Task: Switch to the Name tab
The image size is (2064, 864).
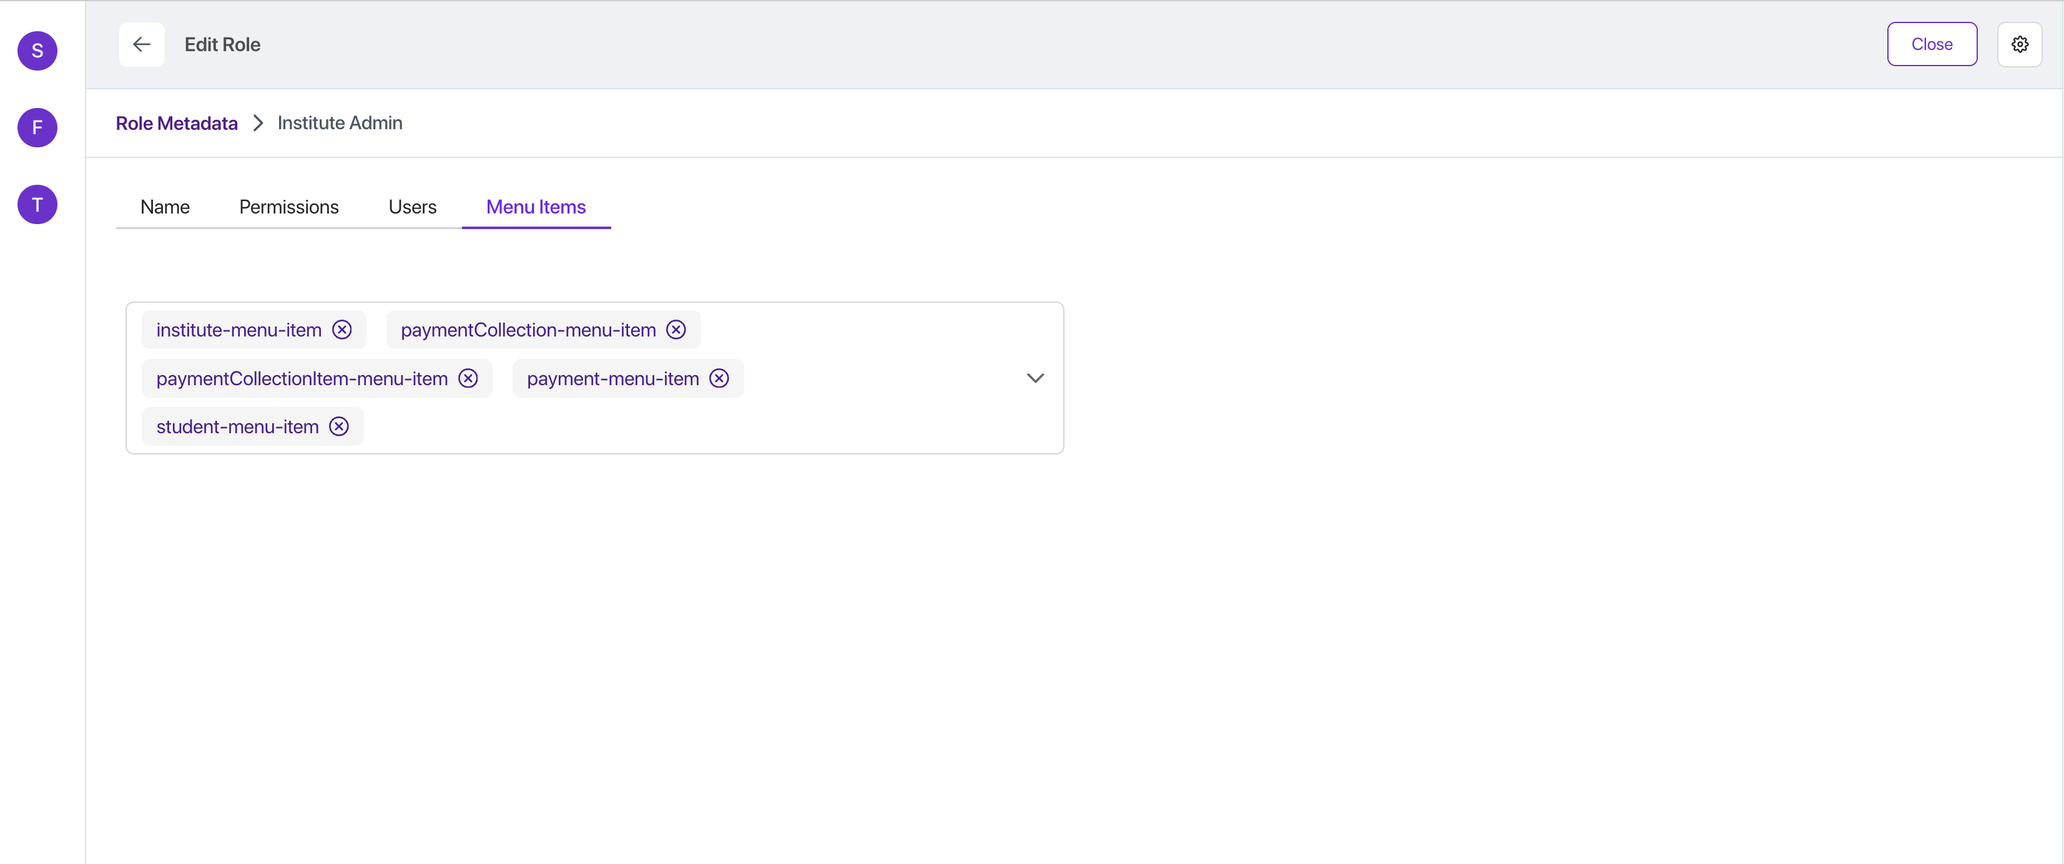Action: coord(165,208)
